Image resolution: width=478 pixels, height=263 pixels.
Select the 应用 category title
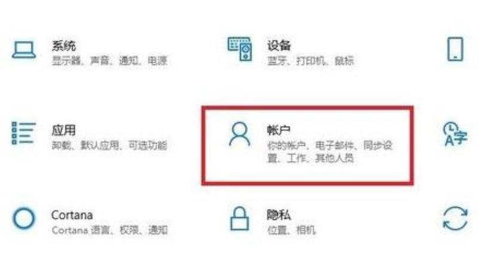[x=63, y=130]
